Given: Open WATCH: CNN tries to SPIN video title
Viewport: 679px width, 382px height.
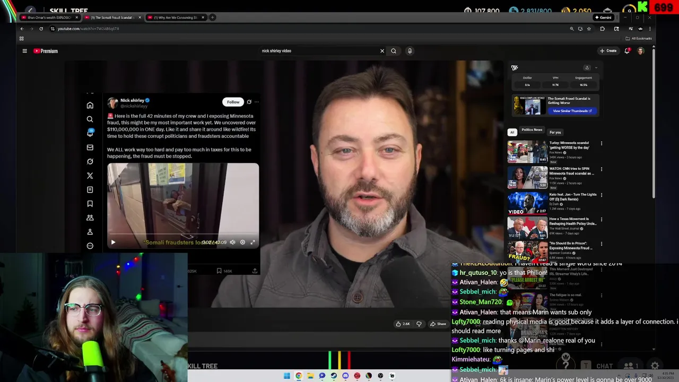Looking at the screenshot, I should tap(572, 171).
